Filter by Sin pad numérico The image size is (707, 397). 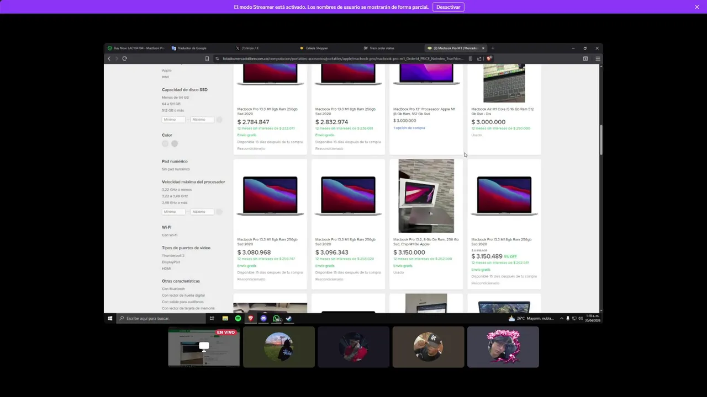click(x=176, y=169)
